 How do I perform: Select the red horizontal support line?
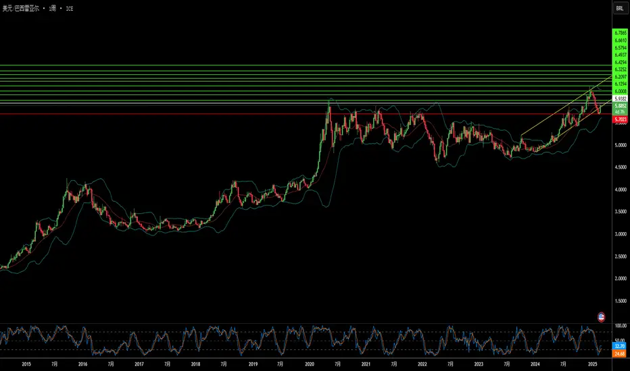coord(306,114)
